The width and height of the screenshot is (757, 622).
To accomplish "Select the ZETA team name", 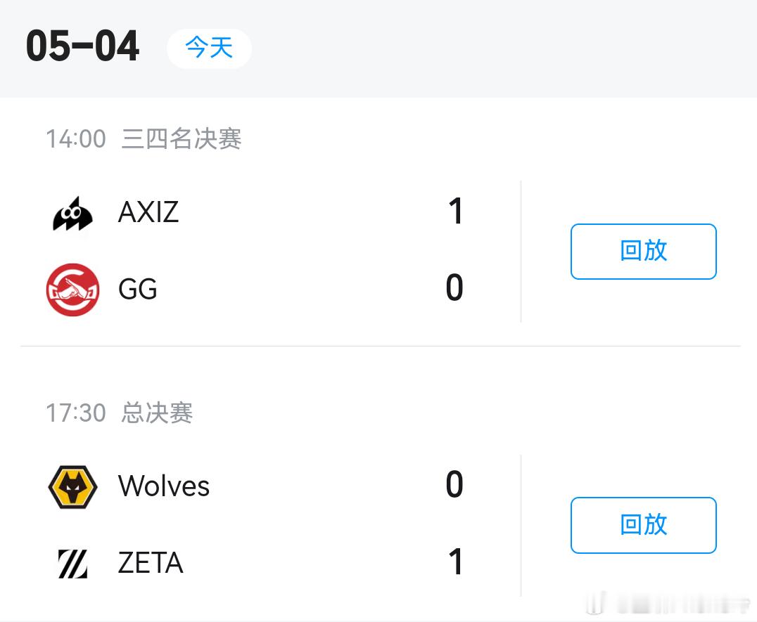I will pyautogui.click(x=151, y=563).
